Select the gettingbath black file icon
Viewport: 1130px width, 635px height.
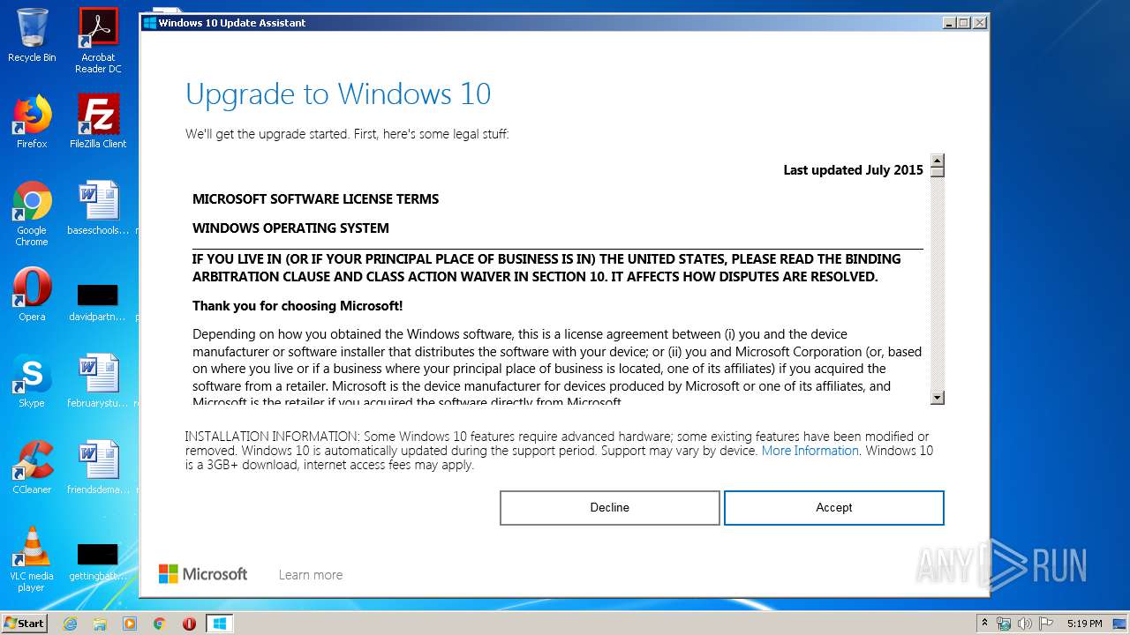tap(98, 561)
